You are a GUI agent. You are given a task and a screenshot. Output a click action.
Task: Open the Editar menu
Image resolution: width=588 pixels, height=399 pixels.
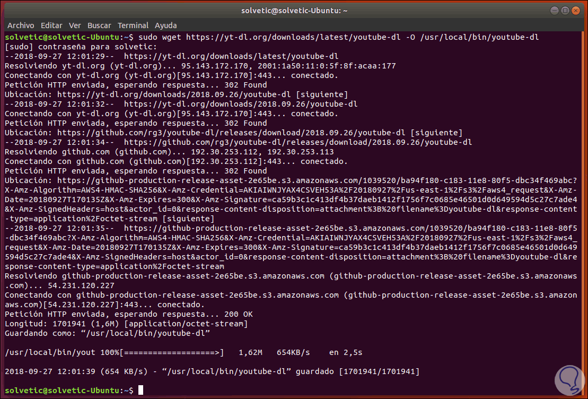pyautogui.click(x=51, y=25)
